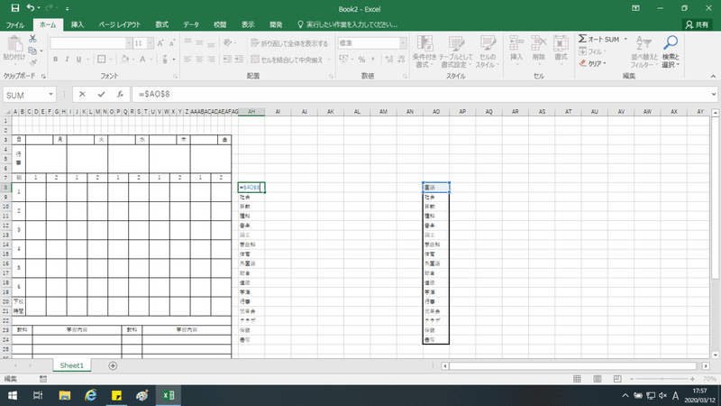Image resolution: width=721 pixels, height=406 pixels.
Task: Switch to Page Layout view in status bar
Action: click(x=598, y=379)
